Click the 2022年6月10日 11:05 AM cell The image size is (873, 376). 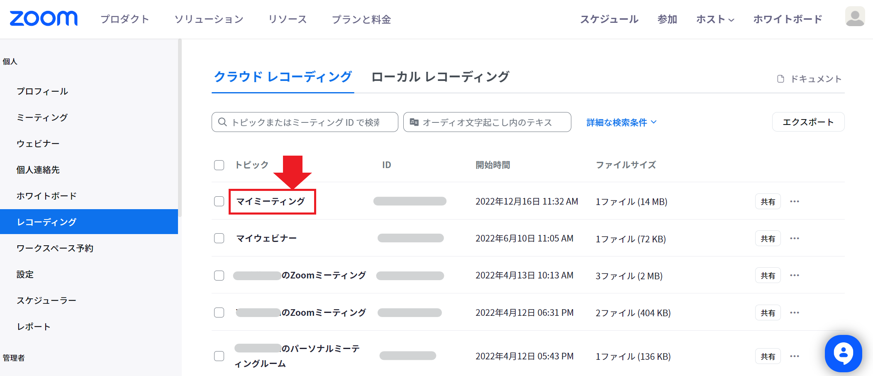point(524,239)
